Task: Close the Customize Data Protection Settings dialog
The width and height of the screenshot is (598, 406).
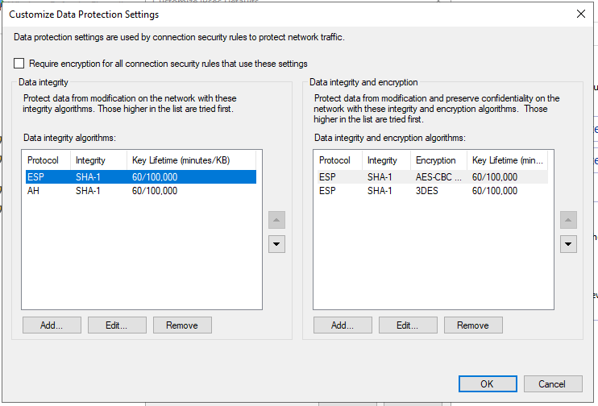Action: (580, 14)
